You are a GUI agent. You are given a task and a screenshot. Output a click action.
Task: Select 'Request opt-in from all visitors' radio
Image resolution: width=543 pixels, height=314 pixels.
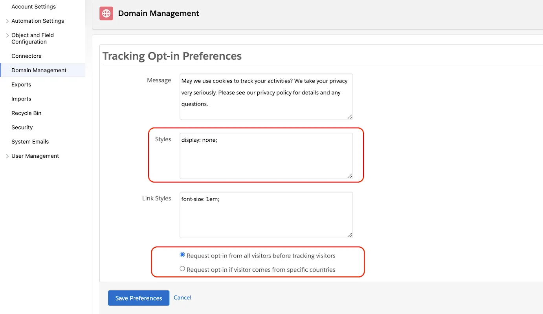[182, 255]
